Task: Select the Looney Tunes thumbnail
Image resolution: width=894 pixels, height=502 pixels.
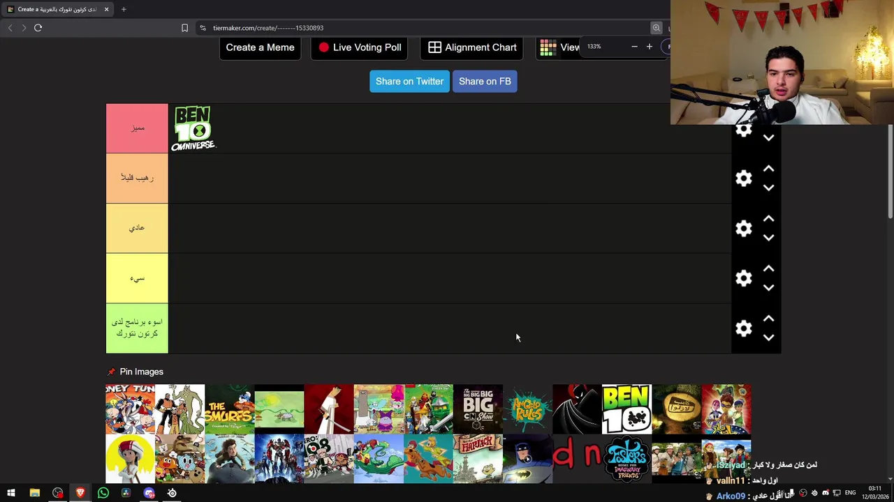Action: [131, 409]
